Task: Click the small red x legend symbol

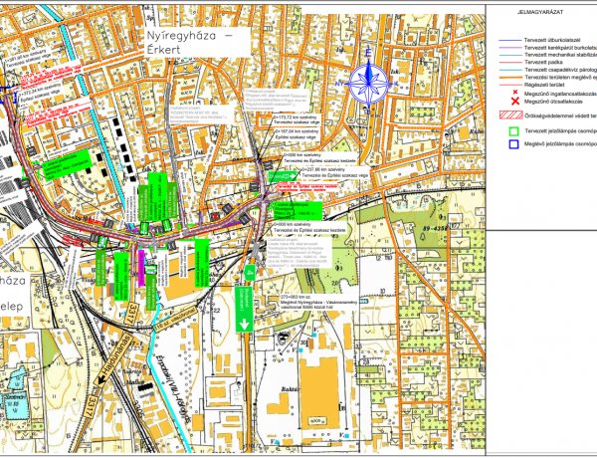Action: click(x=514, y=93)
